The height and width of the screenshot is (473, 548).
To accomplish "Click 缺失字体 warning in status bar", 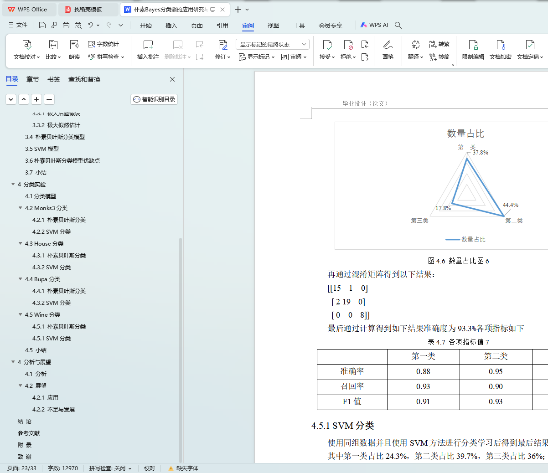I will tap(184, 468).
